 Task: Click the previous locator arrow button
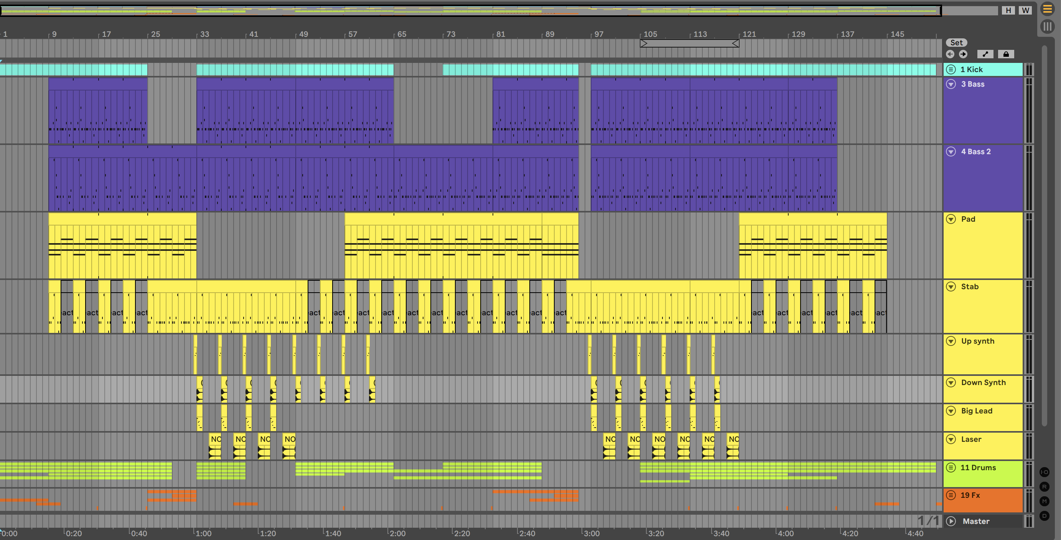950,54
